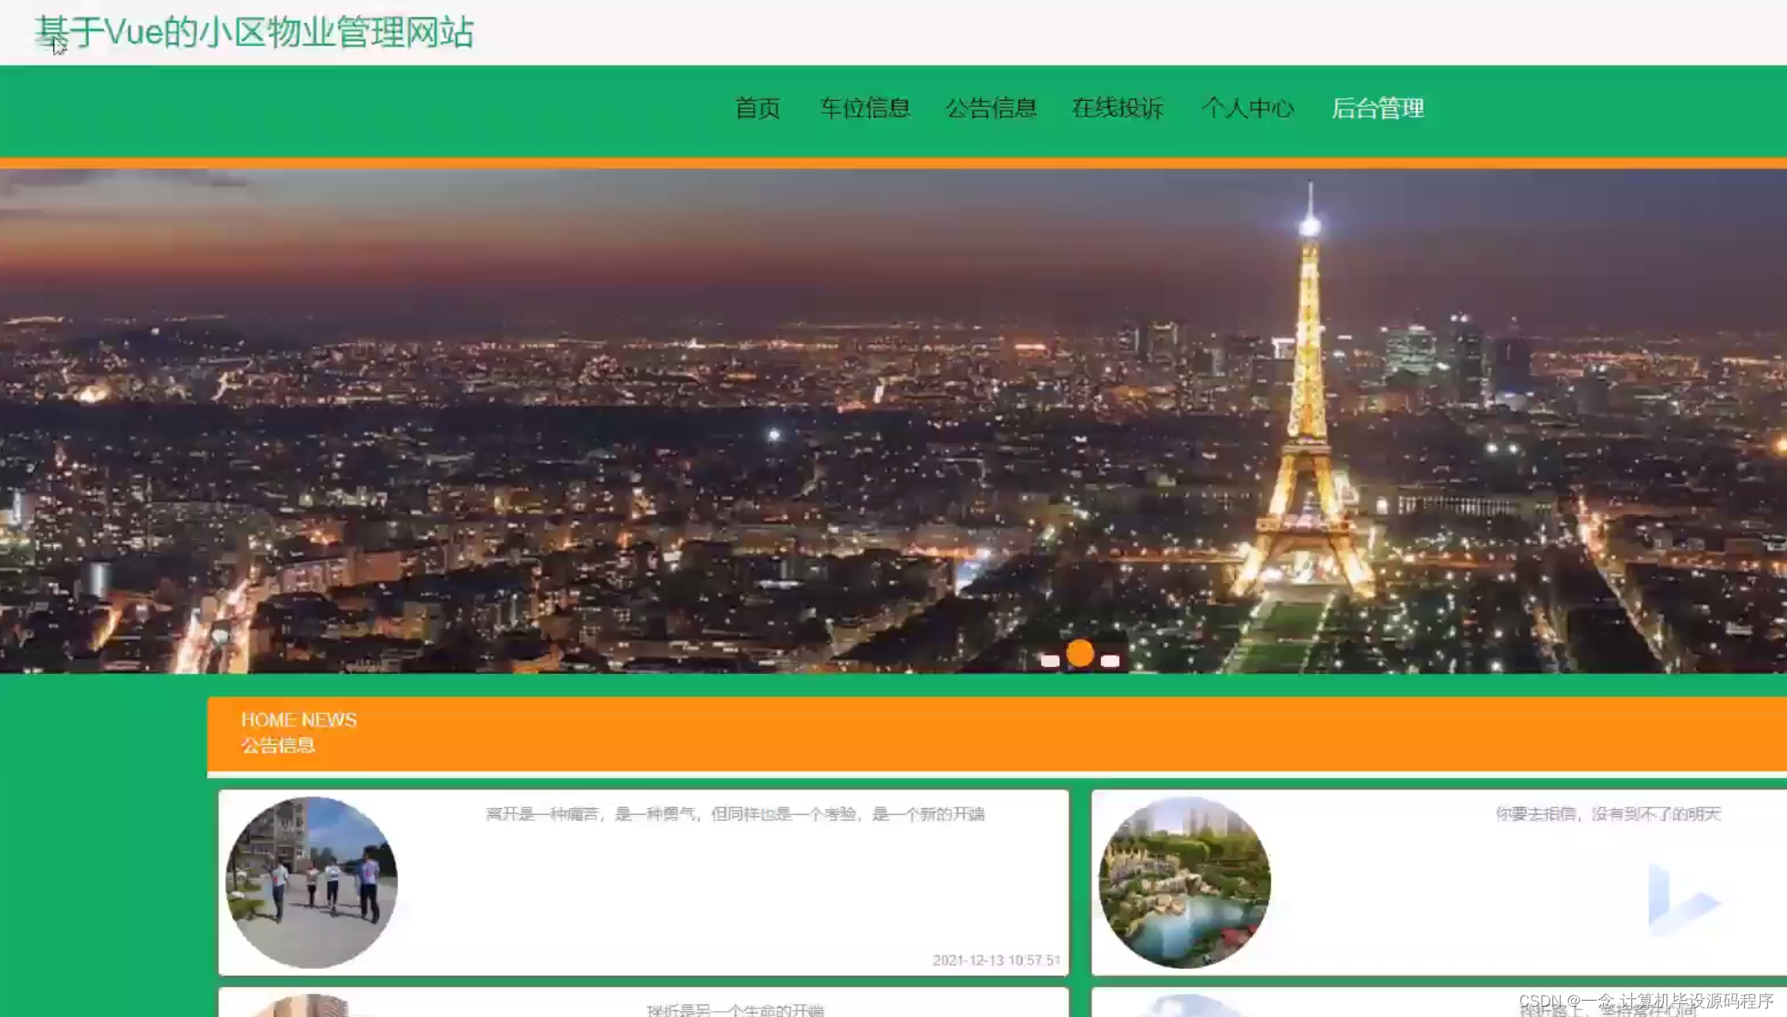Click the site title 基于Vue的小区物业管理网站
1787x1017 pixels.
coord(253,33)
